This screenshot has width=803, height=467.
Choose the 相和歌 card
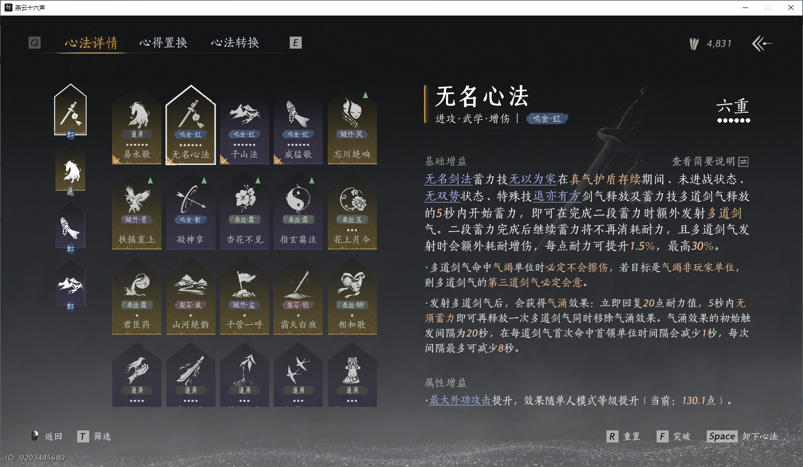pos(352,296)
